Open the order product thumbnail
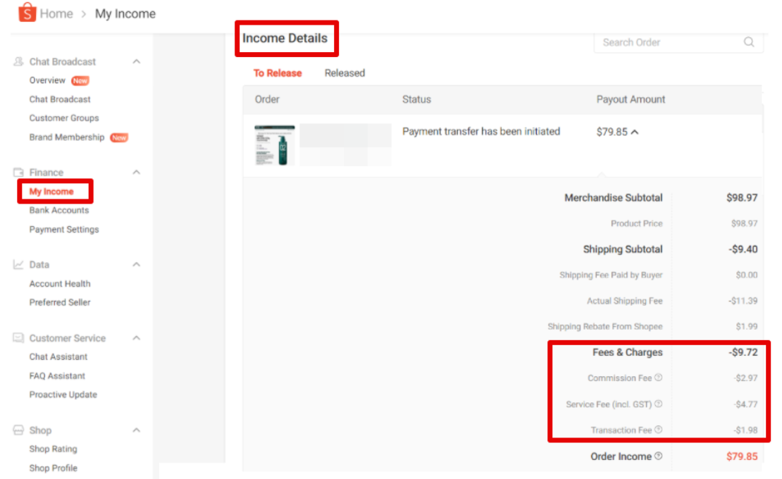The width and height of the screenshot is (782, 479). pos(275,145)
